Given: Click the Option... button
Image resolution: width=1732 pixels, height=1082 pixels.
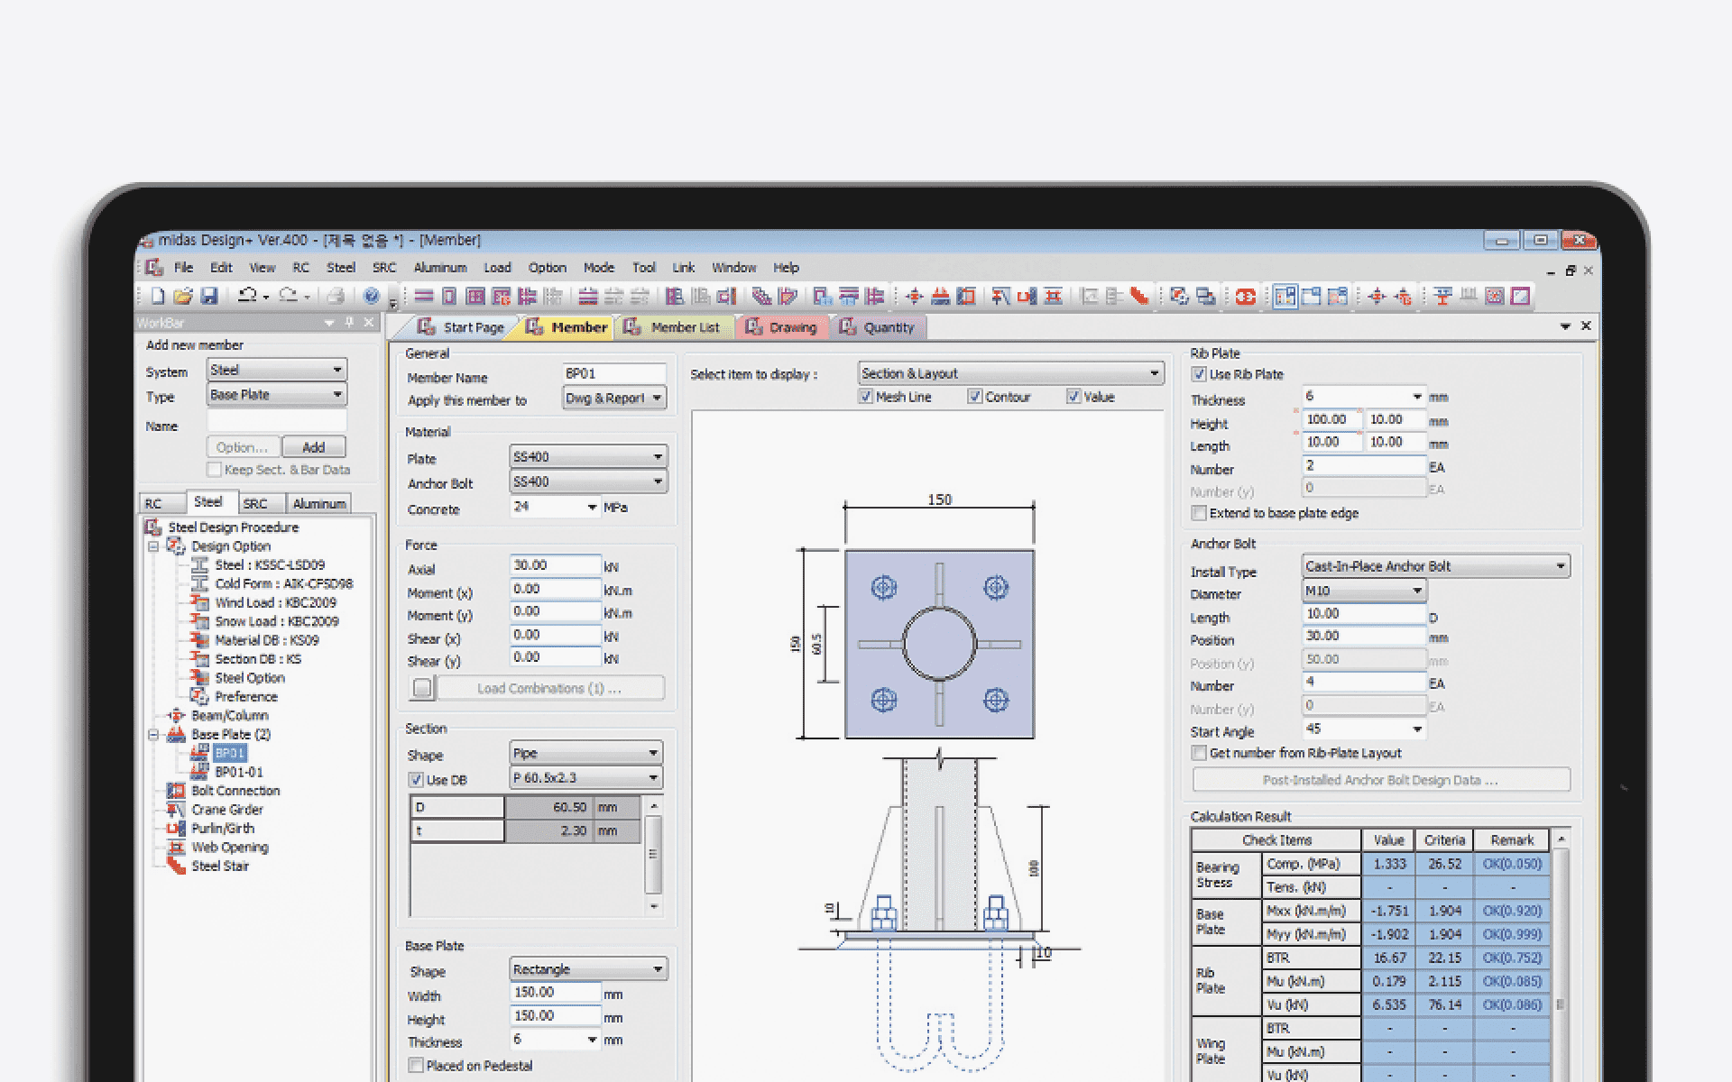Looking at the screenshot, I should click(243, 447).
